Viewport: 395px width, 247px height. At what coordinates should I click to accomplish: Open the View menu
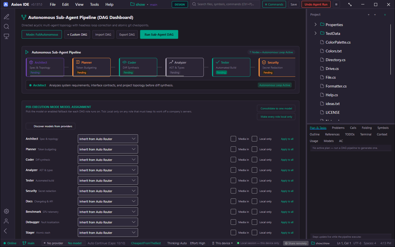point(79,4)
